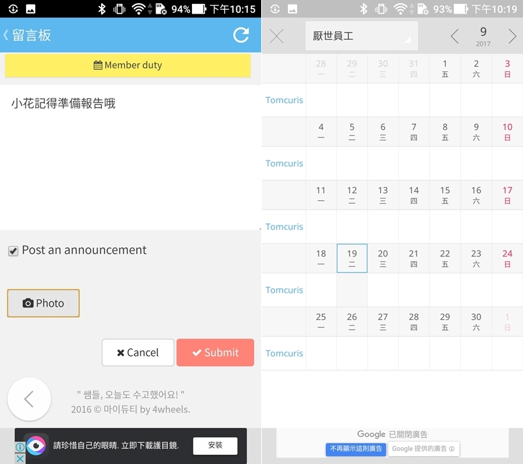Tap 不再顯示這則廣告 blue button

pyautogui.click(x=356, y=449)
